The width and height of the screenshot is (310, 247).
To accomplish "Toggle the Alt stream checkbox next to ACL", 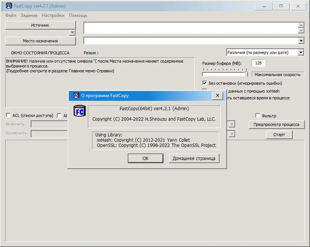I will click(x=59, y=115).
